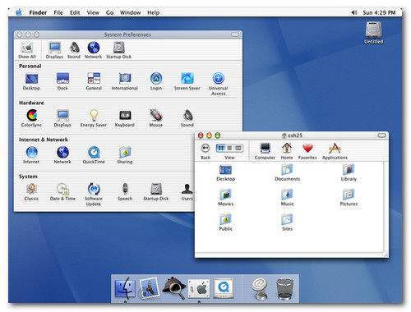Open Displays in the Hardware section

click(x=62, y=118)
